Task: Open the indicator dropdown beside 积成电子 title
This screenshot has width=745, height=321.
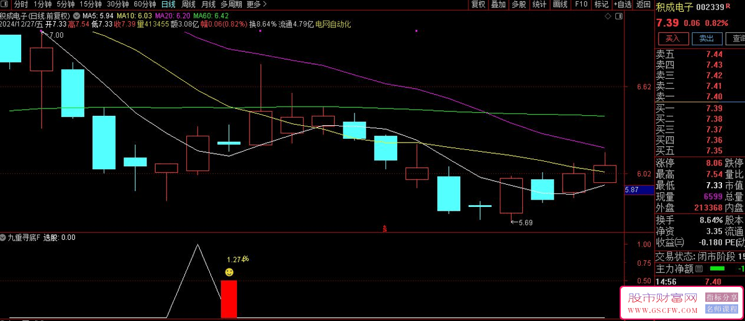Action: (x=76, y=15)
